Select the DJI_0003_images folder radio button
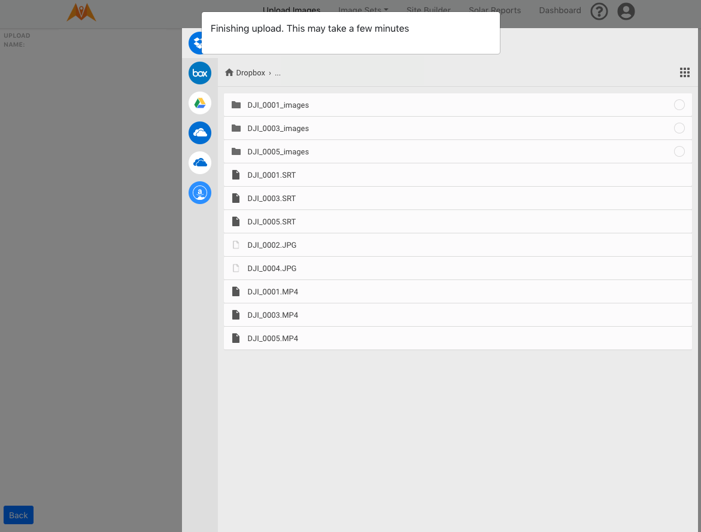Image resolution: width=701 pixels, height=532 pixels. 679,128
